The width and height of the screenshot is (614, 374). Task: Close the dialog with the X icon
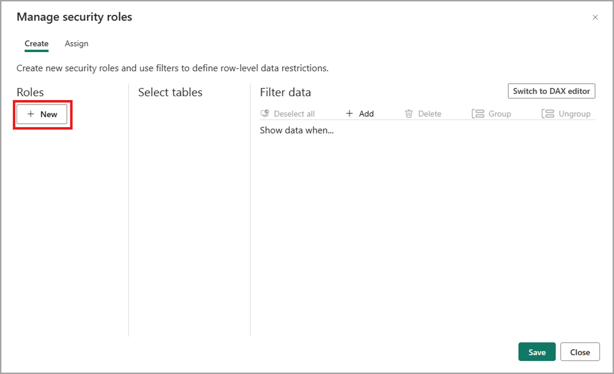click(595, 17)
